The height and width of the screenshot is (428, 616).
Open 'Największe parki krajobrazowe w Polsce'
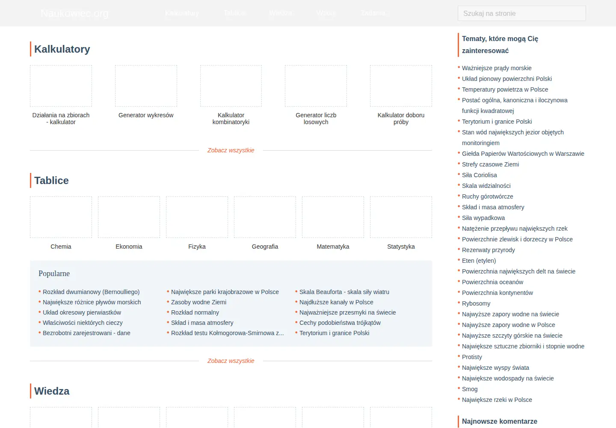[x=225, y=292]
